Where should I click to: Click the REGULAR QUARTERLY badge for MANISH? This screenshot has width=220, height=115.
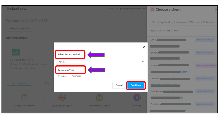click(x=206, y=66)
